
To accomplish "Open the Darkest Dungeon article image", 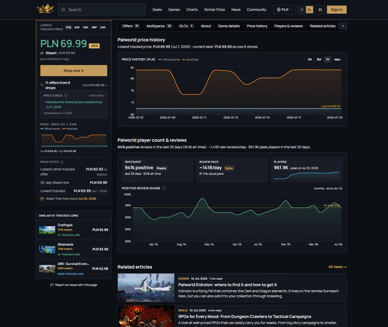I will 146,316.
